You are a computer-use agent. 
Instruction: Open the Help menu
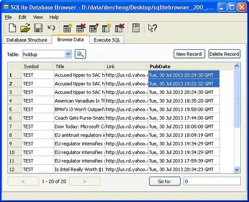pyautogui.click(x=54, y=17)
